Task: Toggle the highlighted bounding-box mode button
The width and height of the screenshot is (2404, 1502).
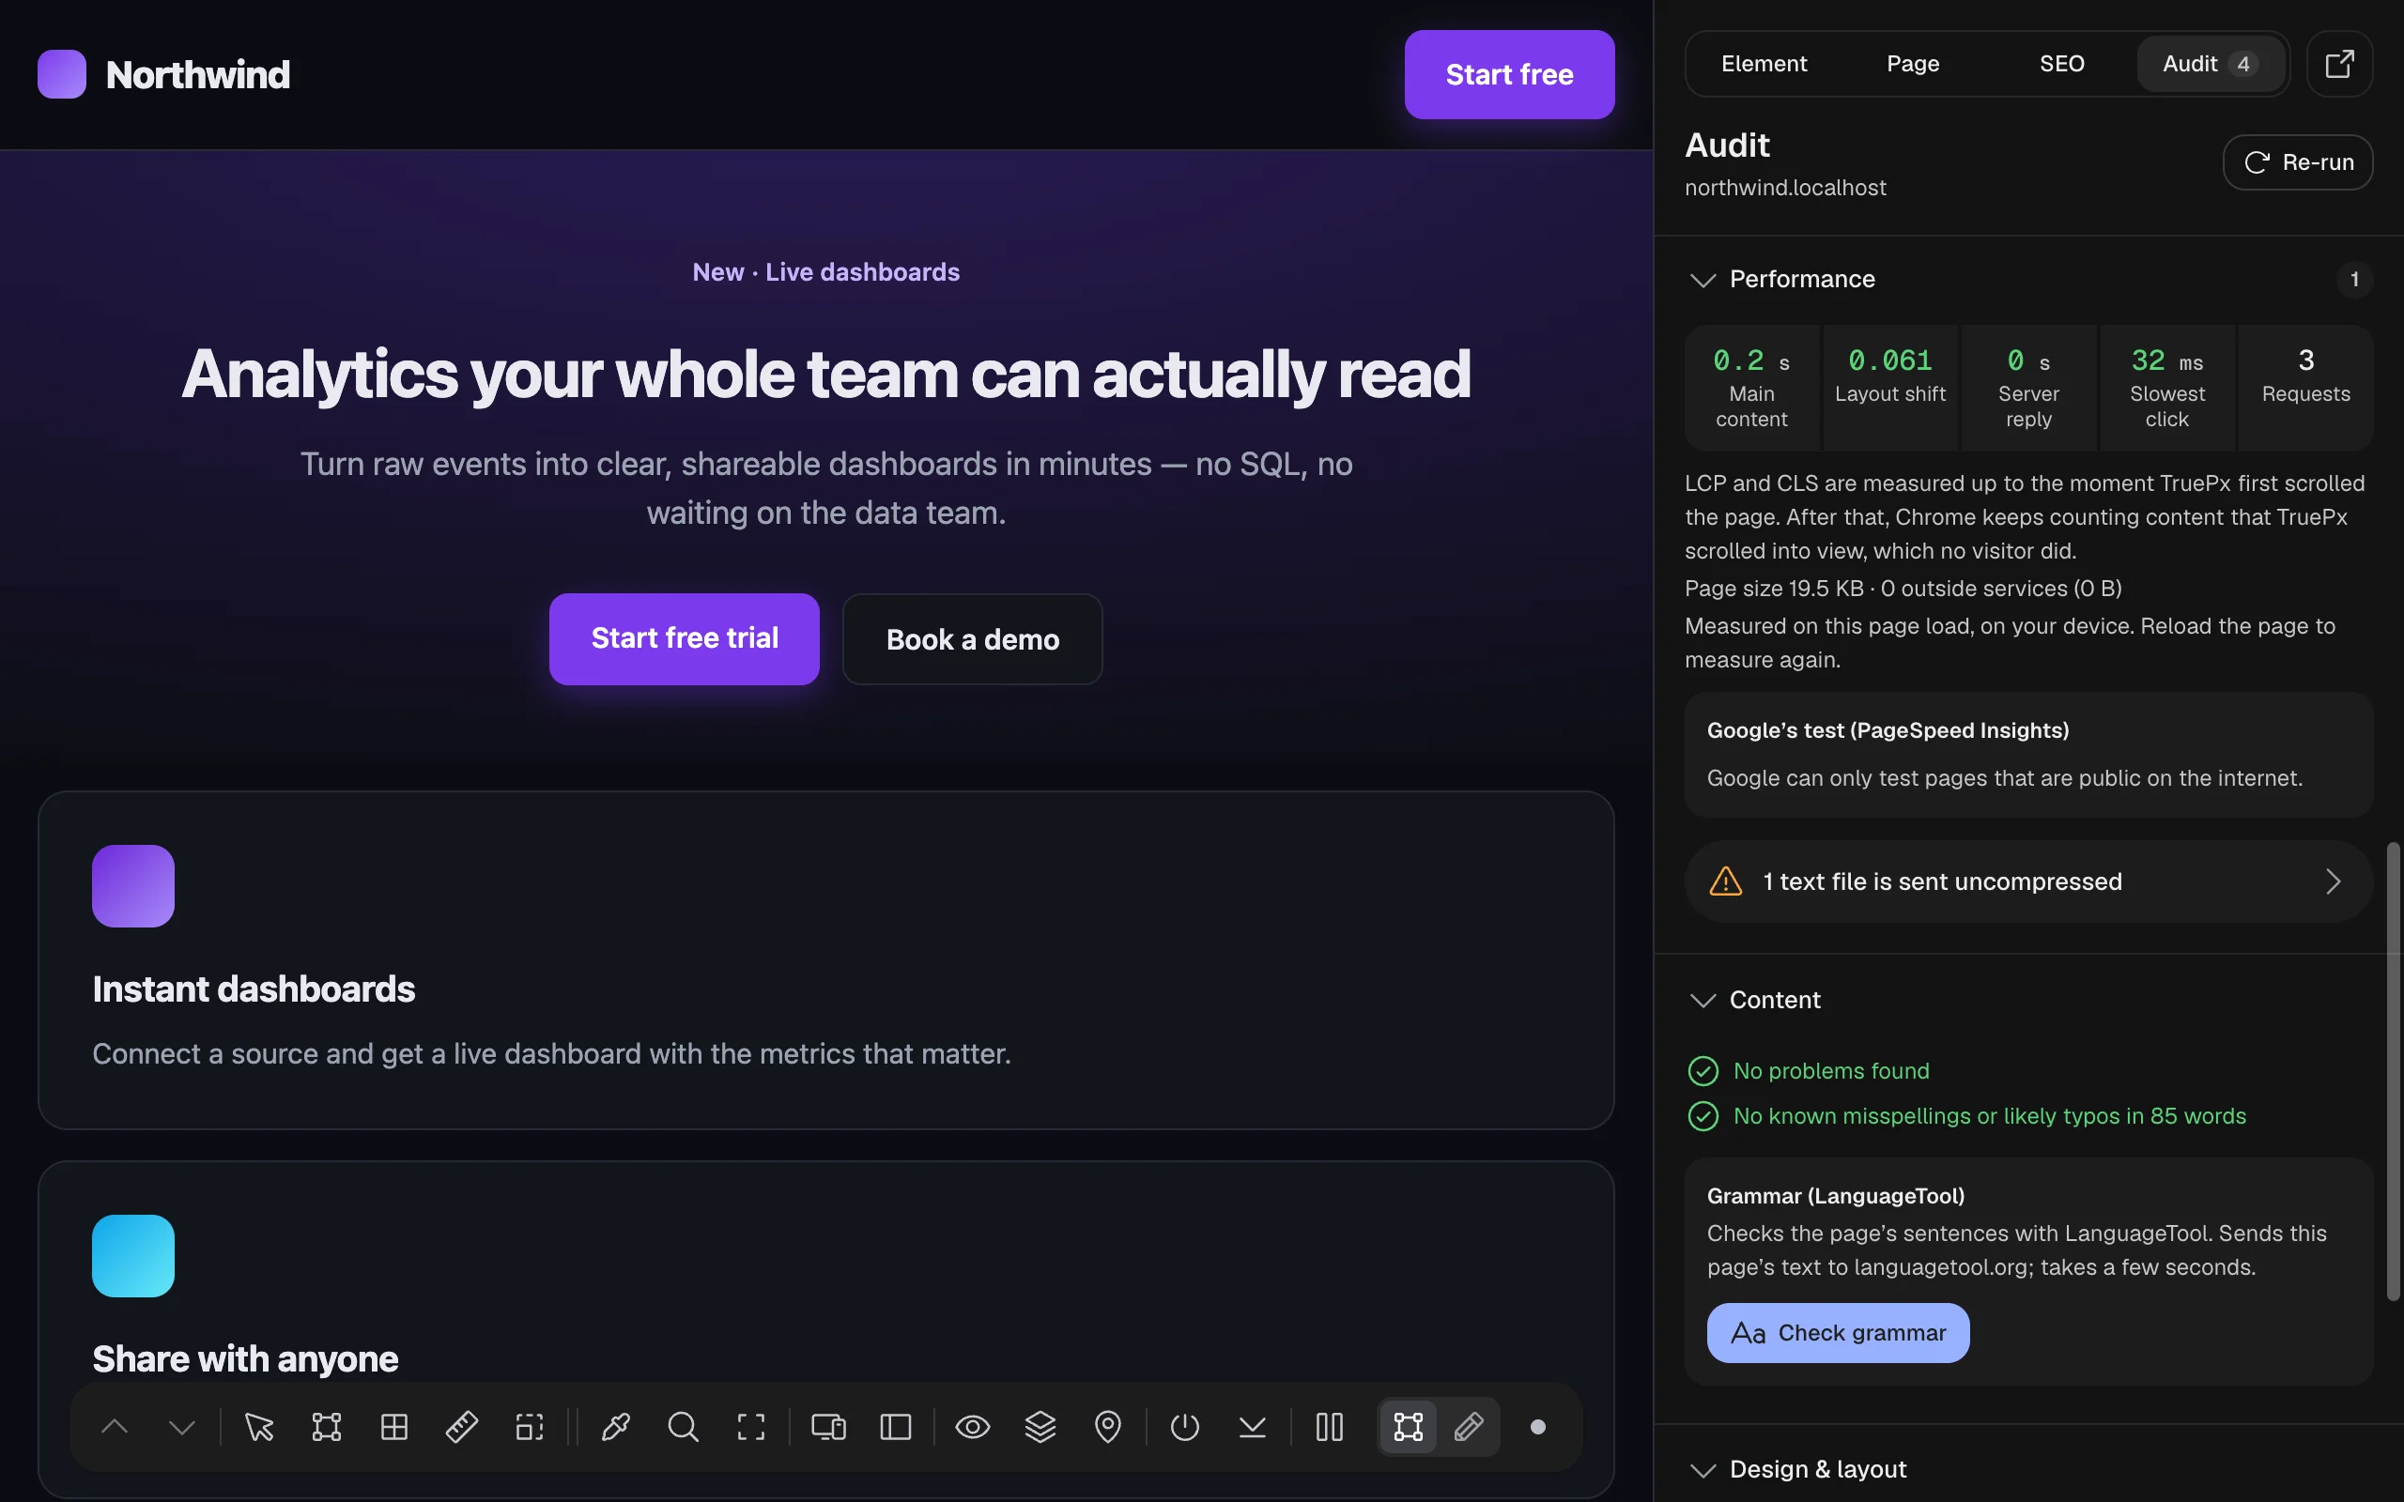Action: pyautogui.click(x=1409, y=1428)
